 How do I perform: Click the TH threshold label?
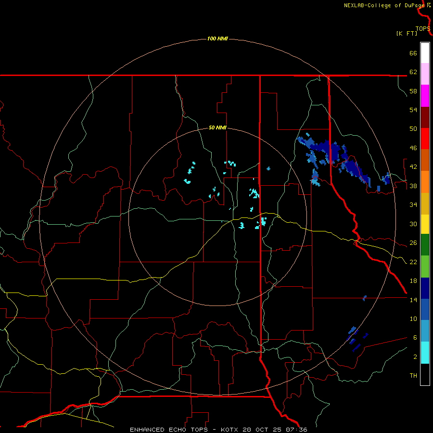click(413, 375)
